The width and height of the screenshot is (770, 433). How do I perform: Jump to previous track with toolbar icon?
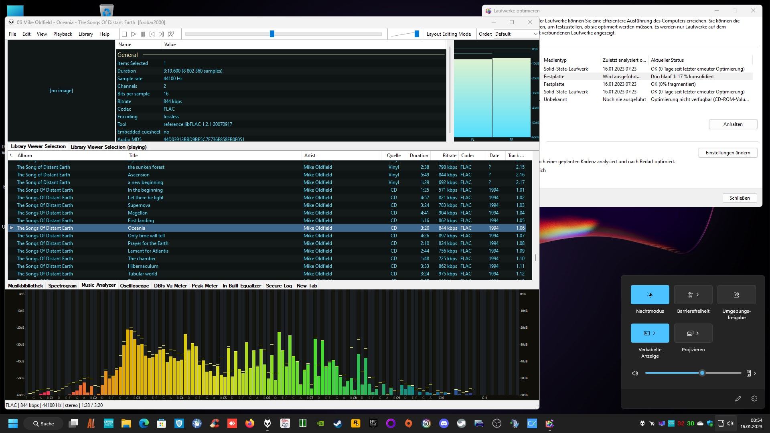(152, 34)
